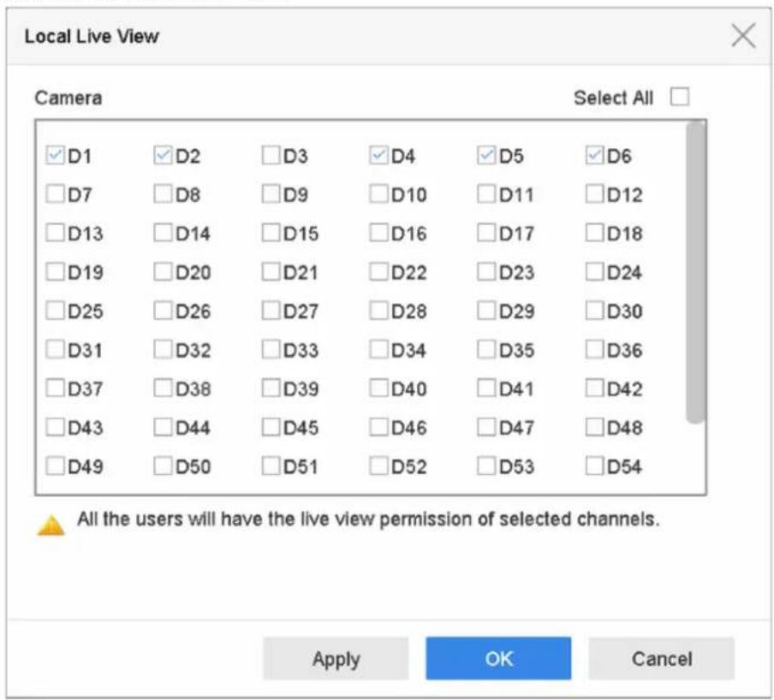Select channel D26
Screen dimensions: 774x700
point(163,311)
